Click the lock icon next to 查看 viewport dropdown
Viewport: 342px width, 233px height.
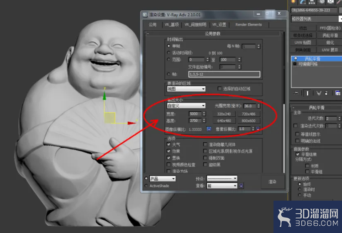pos(241,186)
